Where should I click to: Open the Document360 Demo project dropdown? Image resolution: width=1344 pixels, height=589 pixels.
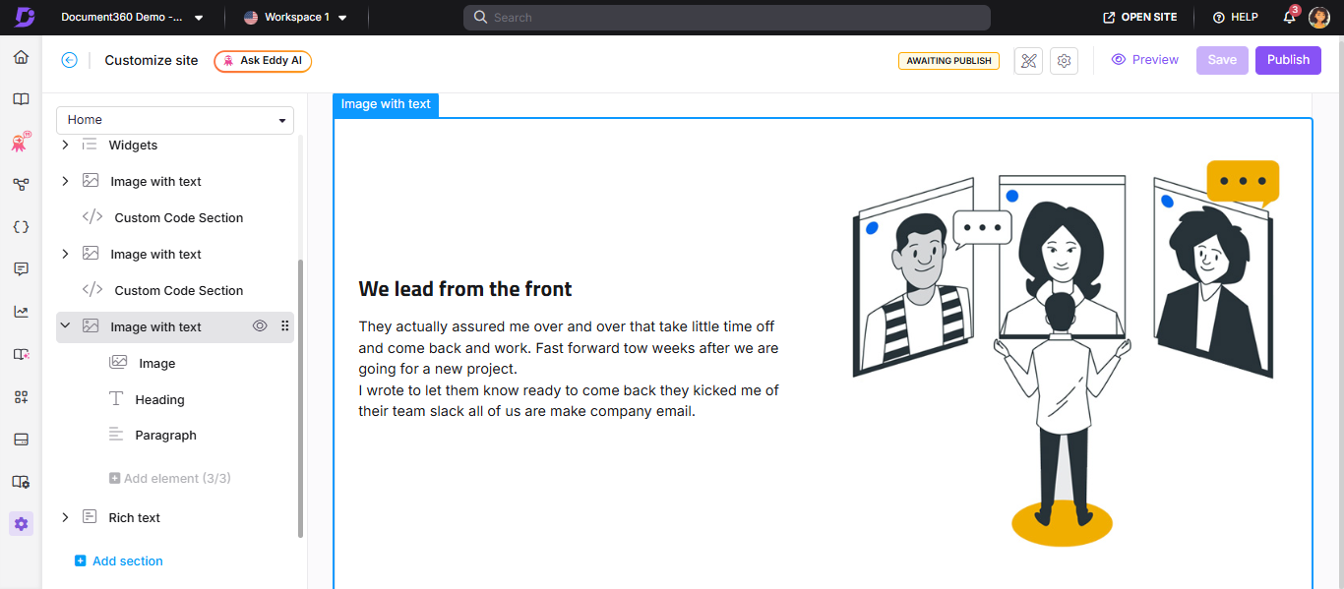coord(132,18)
